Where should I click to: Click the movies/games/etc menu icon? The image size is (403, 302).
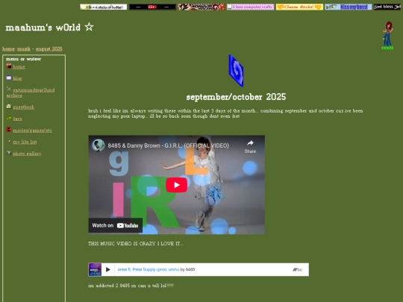tap(9, 130)
